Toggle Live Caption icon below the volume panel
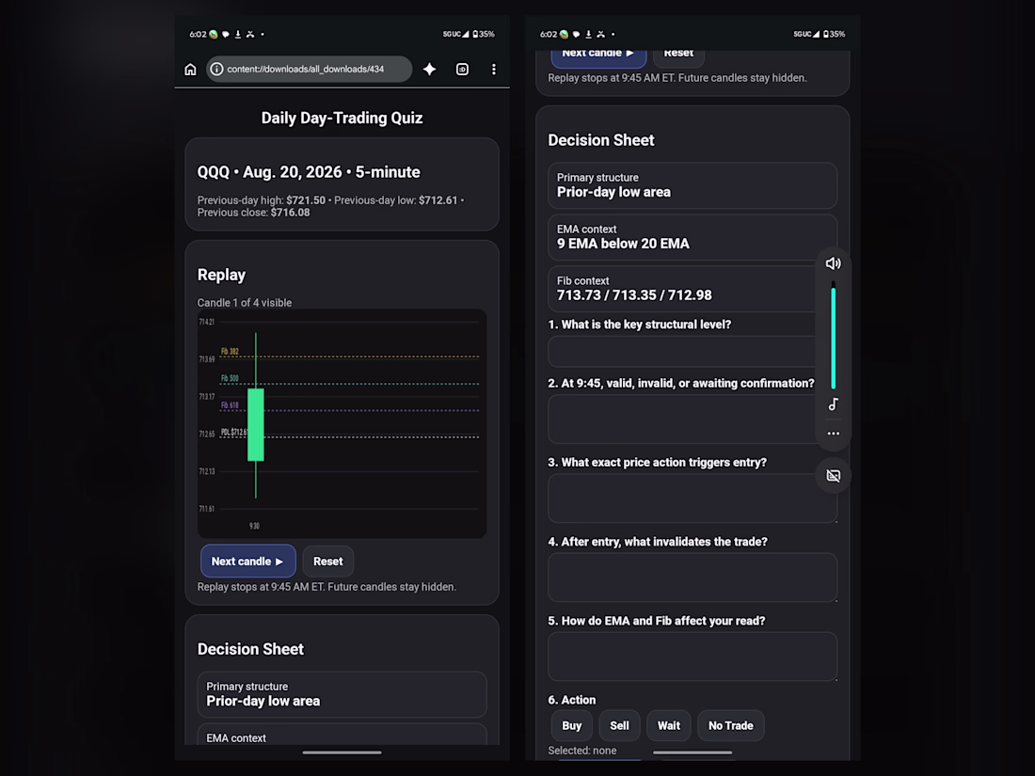 pos(833,476)
